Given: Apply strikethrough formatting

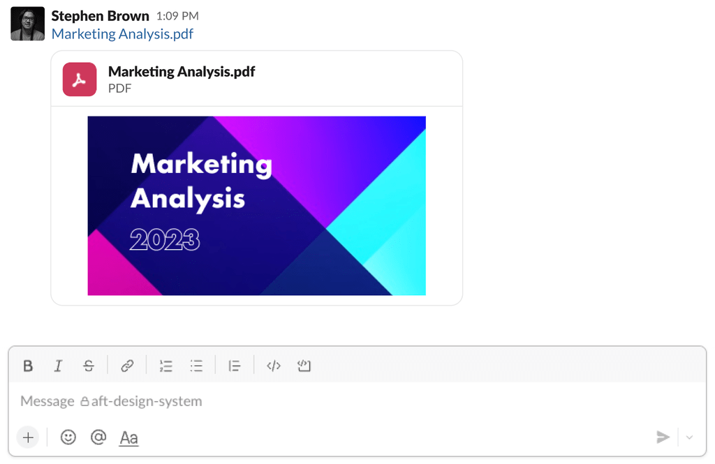Looking at the screenshot, I should pos(89,365).
